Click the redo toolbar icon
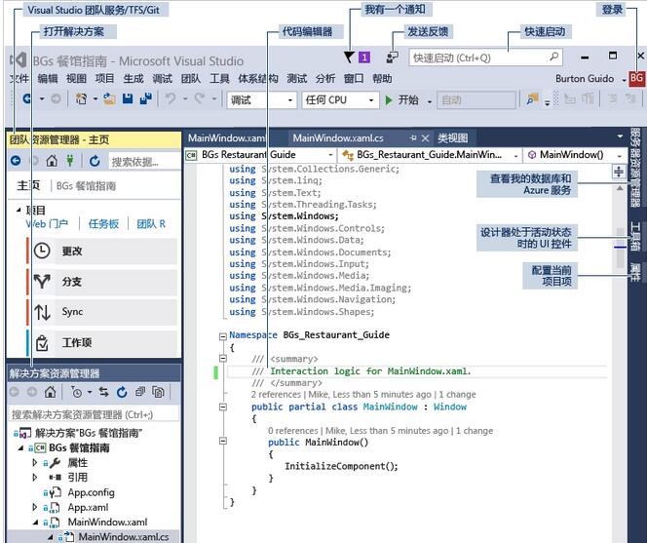647x543 pixels. 200,99
